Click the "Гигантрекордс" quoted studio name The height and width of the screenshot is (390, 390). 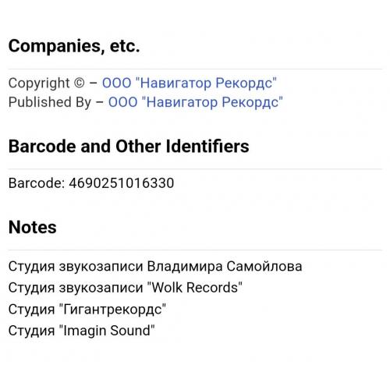pyautogui.click(x=112, y=310)
